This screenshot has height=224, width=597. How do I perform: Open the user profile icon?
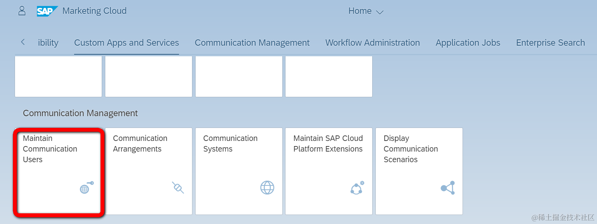coord(22,11)
